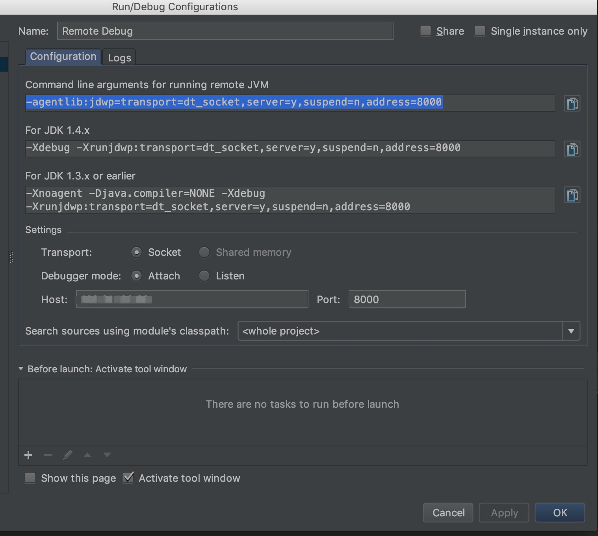The width and height of the screenshot is (598, 536).
Task: Enable the Share checkbox
Action: pyautogui.click(x=425, y=31)
